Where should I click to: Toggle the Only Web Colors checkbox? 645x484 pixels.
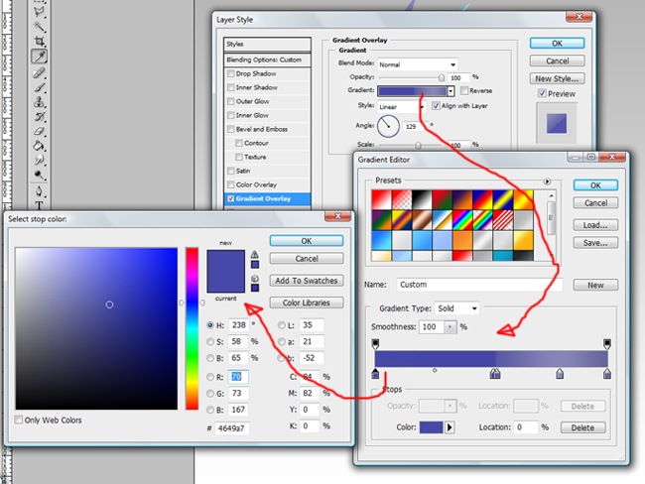coord(19,421)
